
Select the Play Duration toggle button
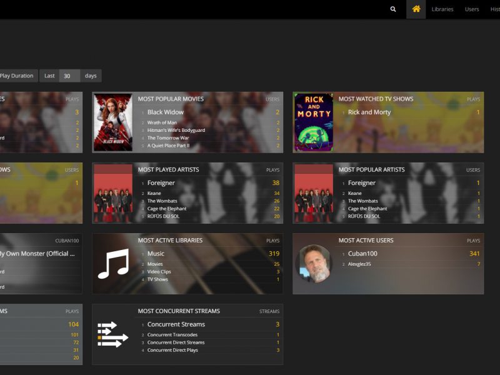click(17, 76)
